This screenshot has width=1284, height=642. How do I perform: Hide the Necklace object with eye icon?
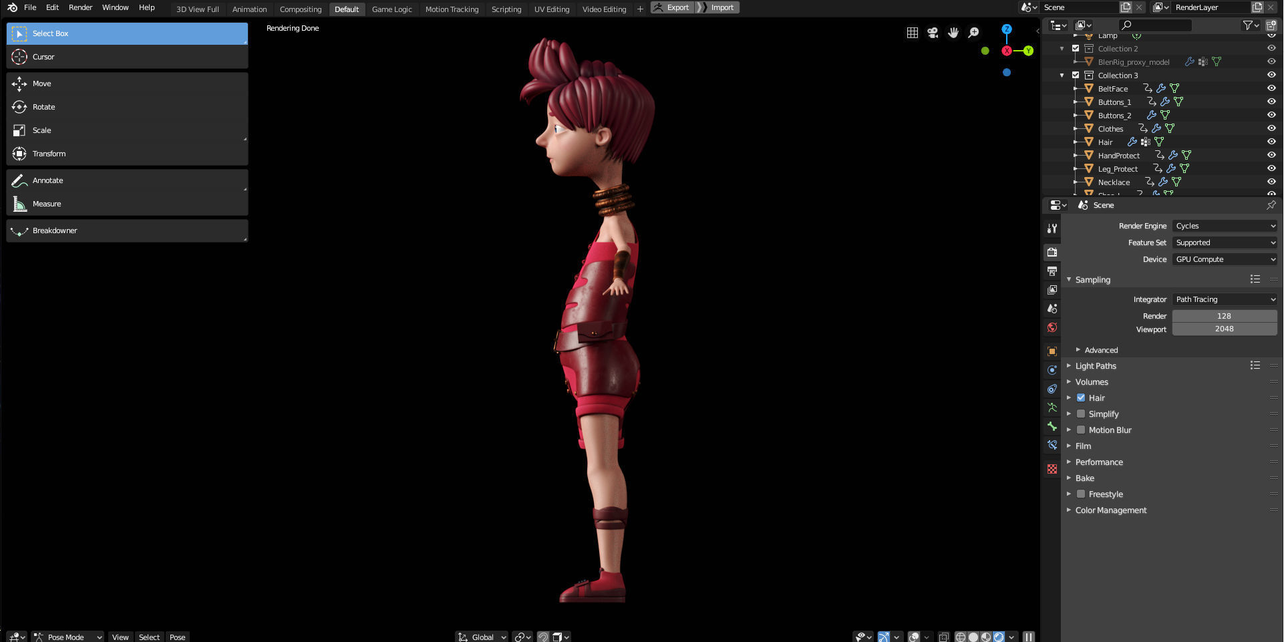coord(1271,182)
